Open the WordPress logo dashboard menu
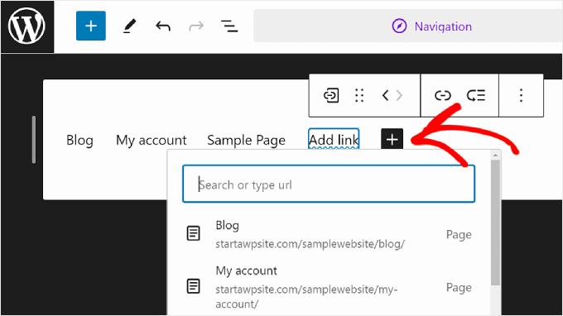The height and width of the screenshot is (316, 563). [x=27, y=26]
